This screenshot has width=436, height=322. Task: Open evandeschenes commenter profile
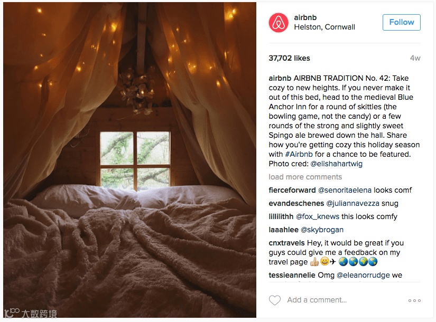click(x=296, y=203)
